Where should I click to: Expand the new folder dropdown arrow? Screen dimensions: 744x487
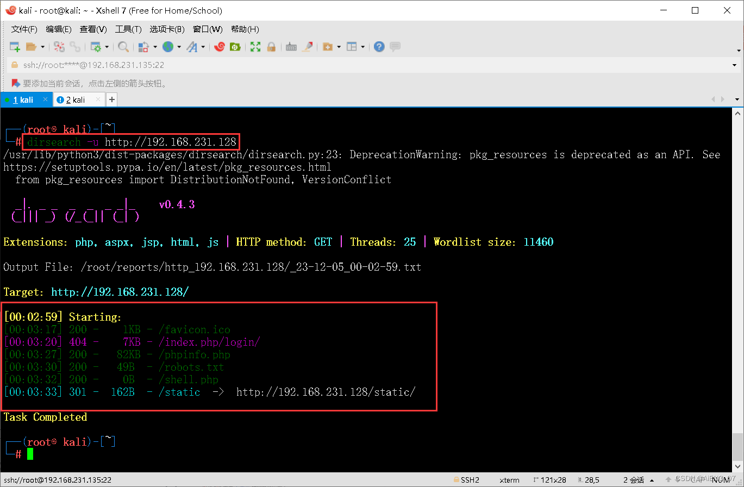(339, 47)
